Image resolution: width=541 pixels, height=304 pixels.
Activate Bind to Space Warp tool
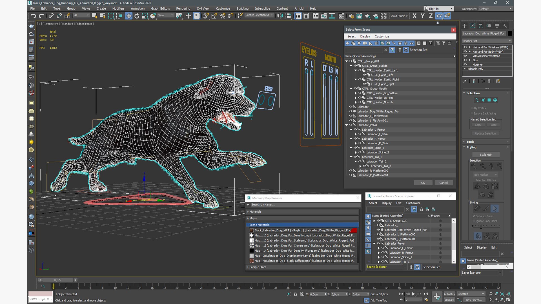(x=67, y=16)
